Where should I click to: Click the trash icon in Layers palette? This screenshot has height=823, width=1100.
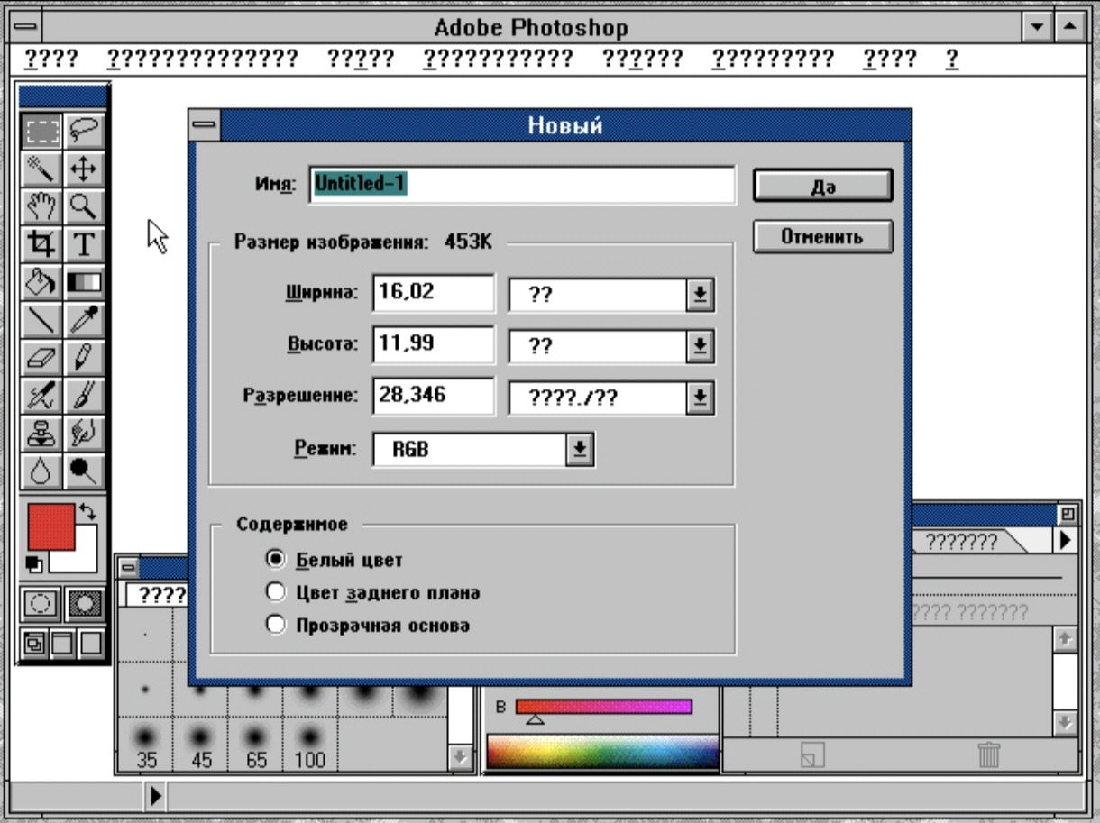click(989, 754)
